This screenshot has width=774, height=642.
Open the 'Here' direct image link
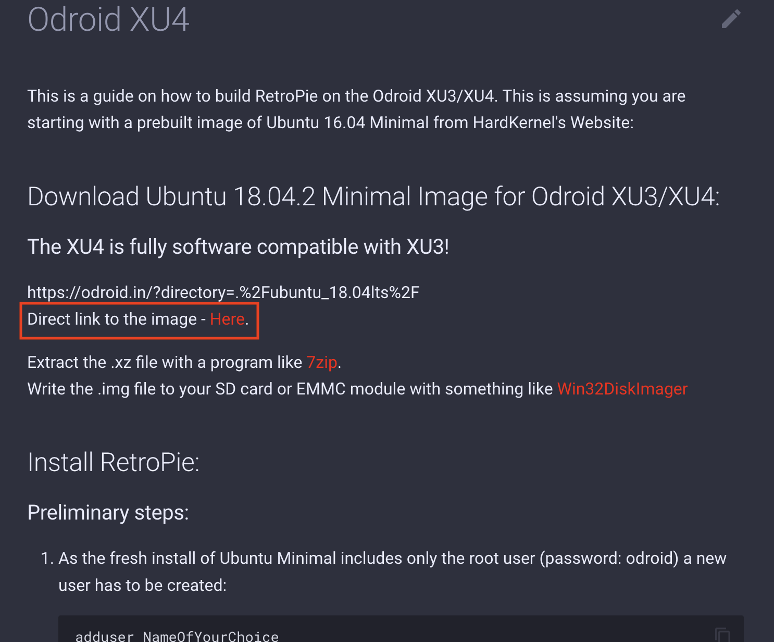[227, 319]
